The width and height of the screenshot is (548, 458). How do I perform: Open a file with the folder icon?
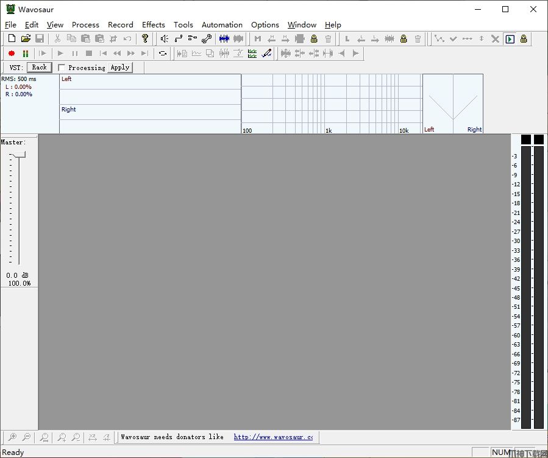pyautogui.click(x=26, y=38)
